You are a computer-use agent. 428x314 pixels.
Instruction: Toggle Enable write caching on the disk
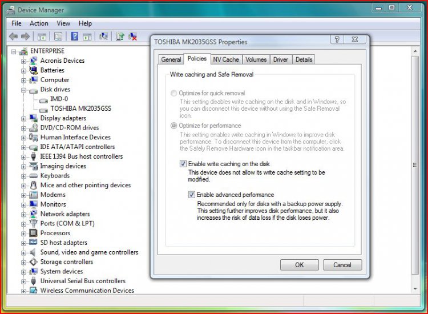tap(183, 164)
